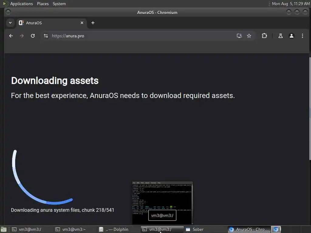Click the Applications menu logo icon
Screen dimensions: 311x233
click(5, 4)
